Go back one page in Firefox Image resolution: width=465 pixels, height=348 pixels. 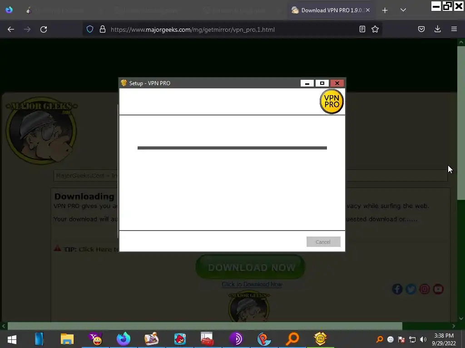[x=11, y=29]
